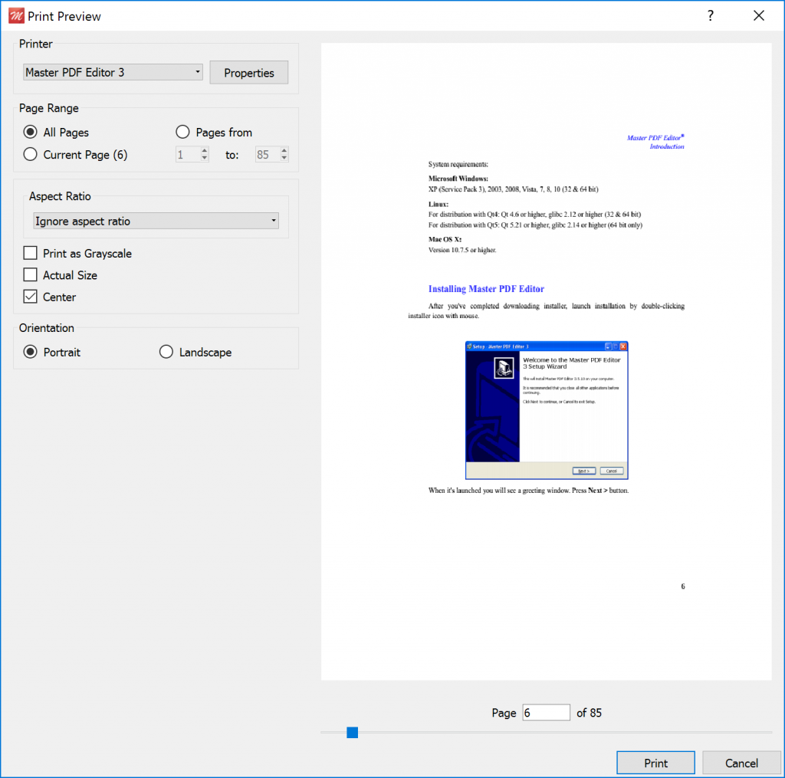Image resolution: width=785 pixels, height=778 pixels.
Task: Enable Print as Grayscale checkbox
Action: coord(31,254)
